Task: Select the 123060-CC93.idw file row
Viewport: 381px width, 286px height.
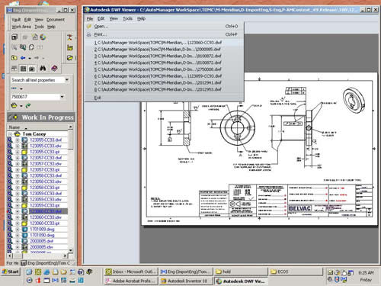Action: click(46, 217)
